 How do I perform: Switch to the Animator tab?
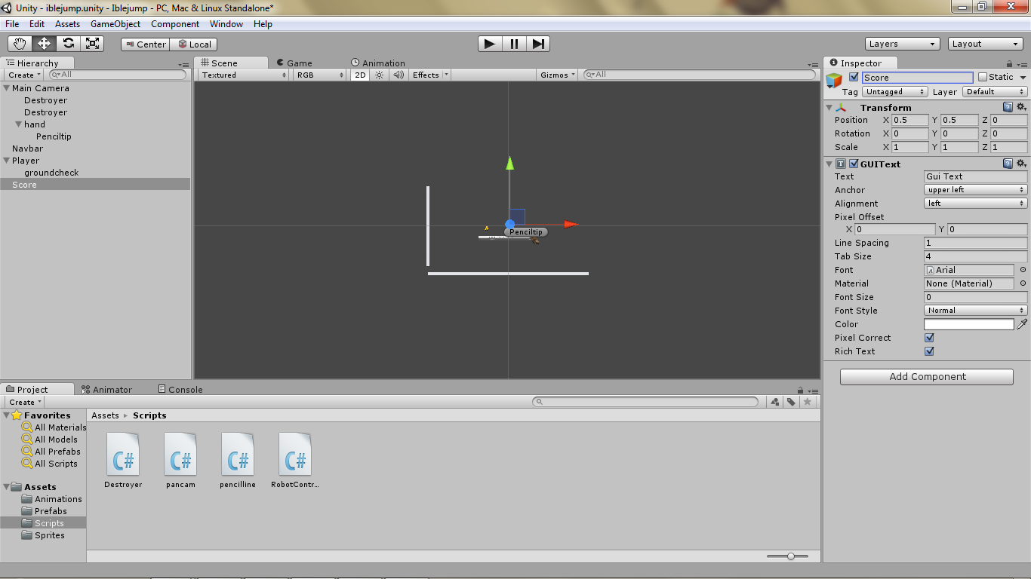click(106, 390)
